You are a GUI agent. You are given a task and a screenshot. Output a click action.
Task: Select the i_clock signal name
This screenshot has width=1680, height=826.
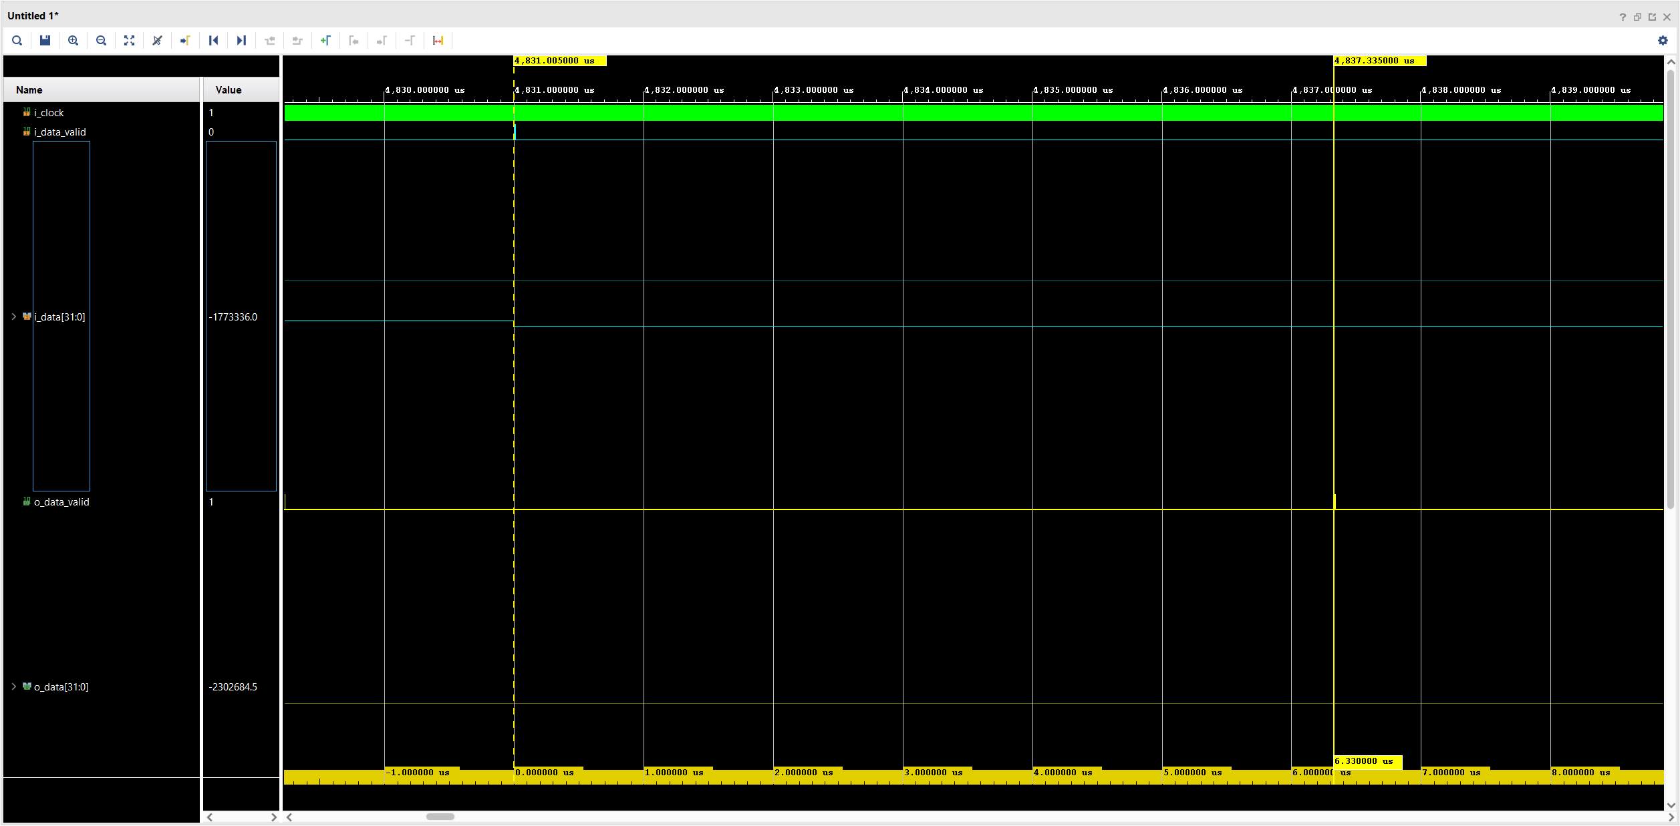pos(49,112)
